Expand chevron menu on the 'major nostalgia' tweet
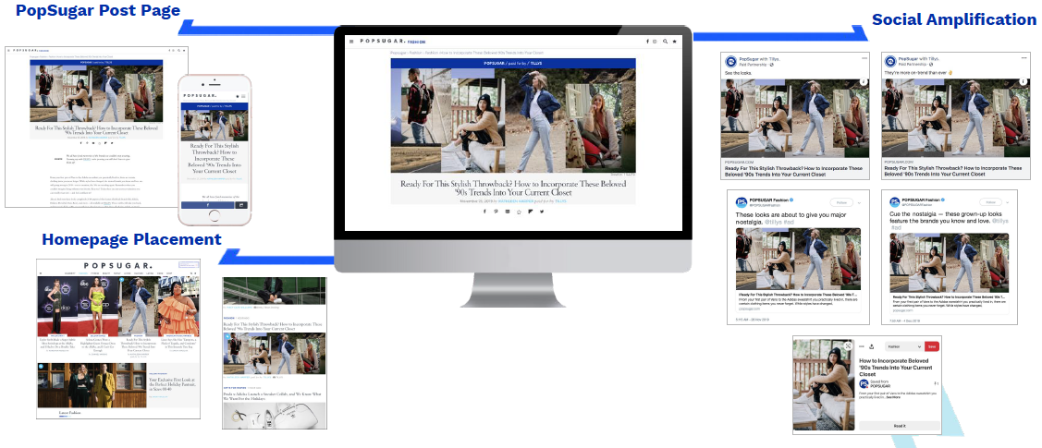Image resolution: width=1042 pixels, height=448 pixels. pyautogui.click(x=859, y=201)
